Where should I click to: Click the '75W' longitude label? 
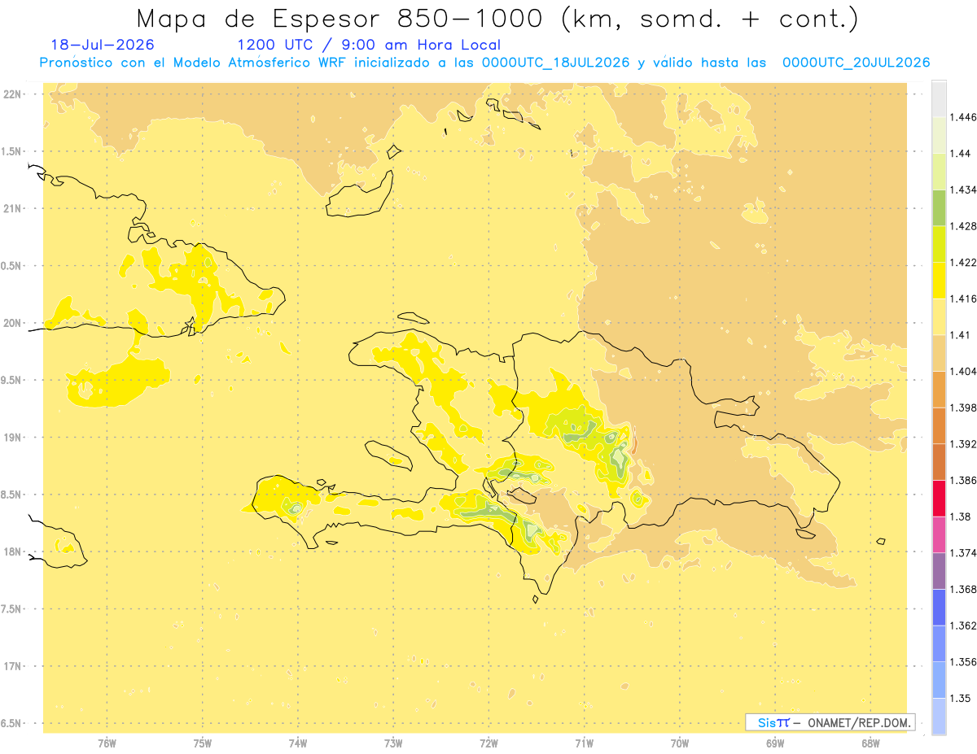coord(203,743)
